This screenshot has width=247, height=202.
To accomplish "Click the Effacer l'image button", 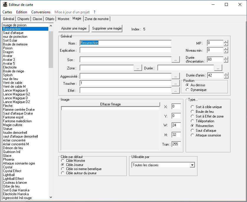I will click(110, 104).
